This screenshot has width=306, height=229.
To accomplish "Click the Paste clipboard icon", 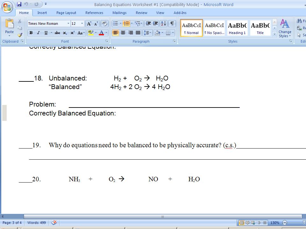I will 9,23.
